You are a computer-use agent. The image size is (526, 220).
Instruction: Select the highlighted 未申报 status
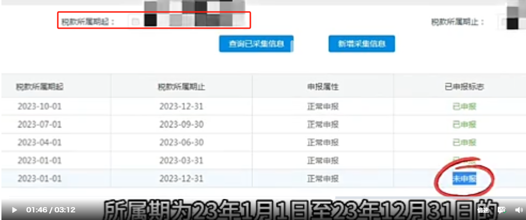(x=464, y=179)
